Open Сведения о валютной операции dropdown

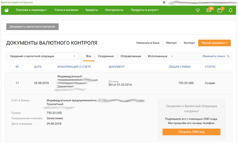[42, 56]
